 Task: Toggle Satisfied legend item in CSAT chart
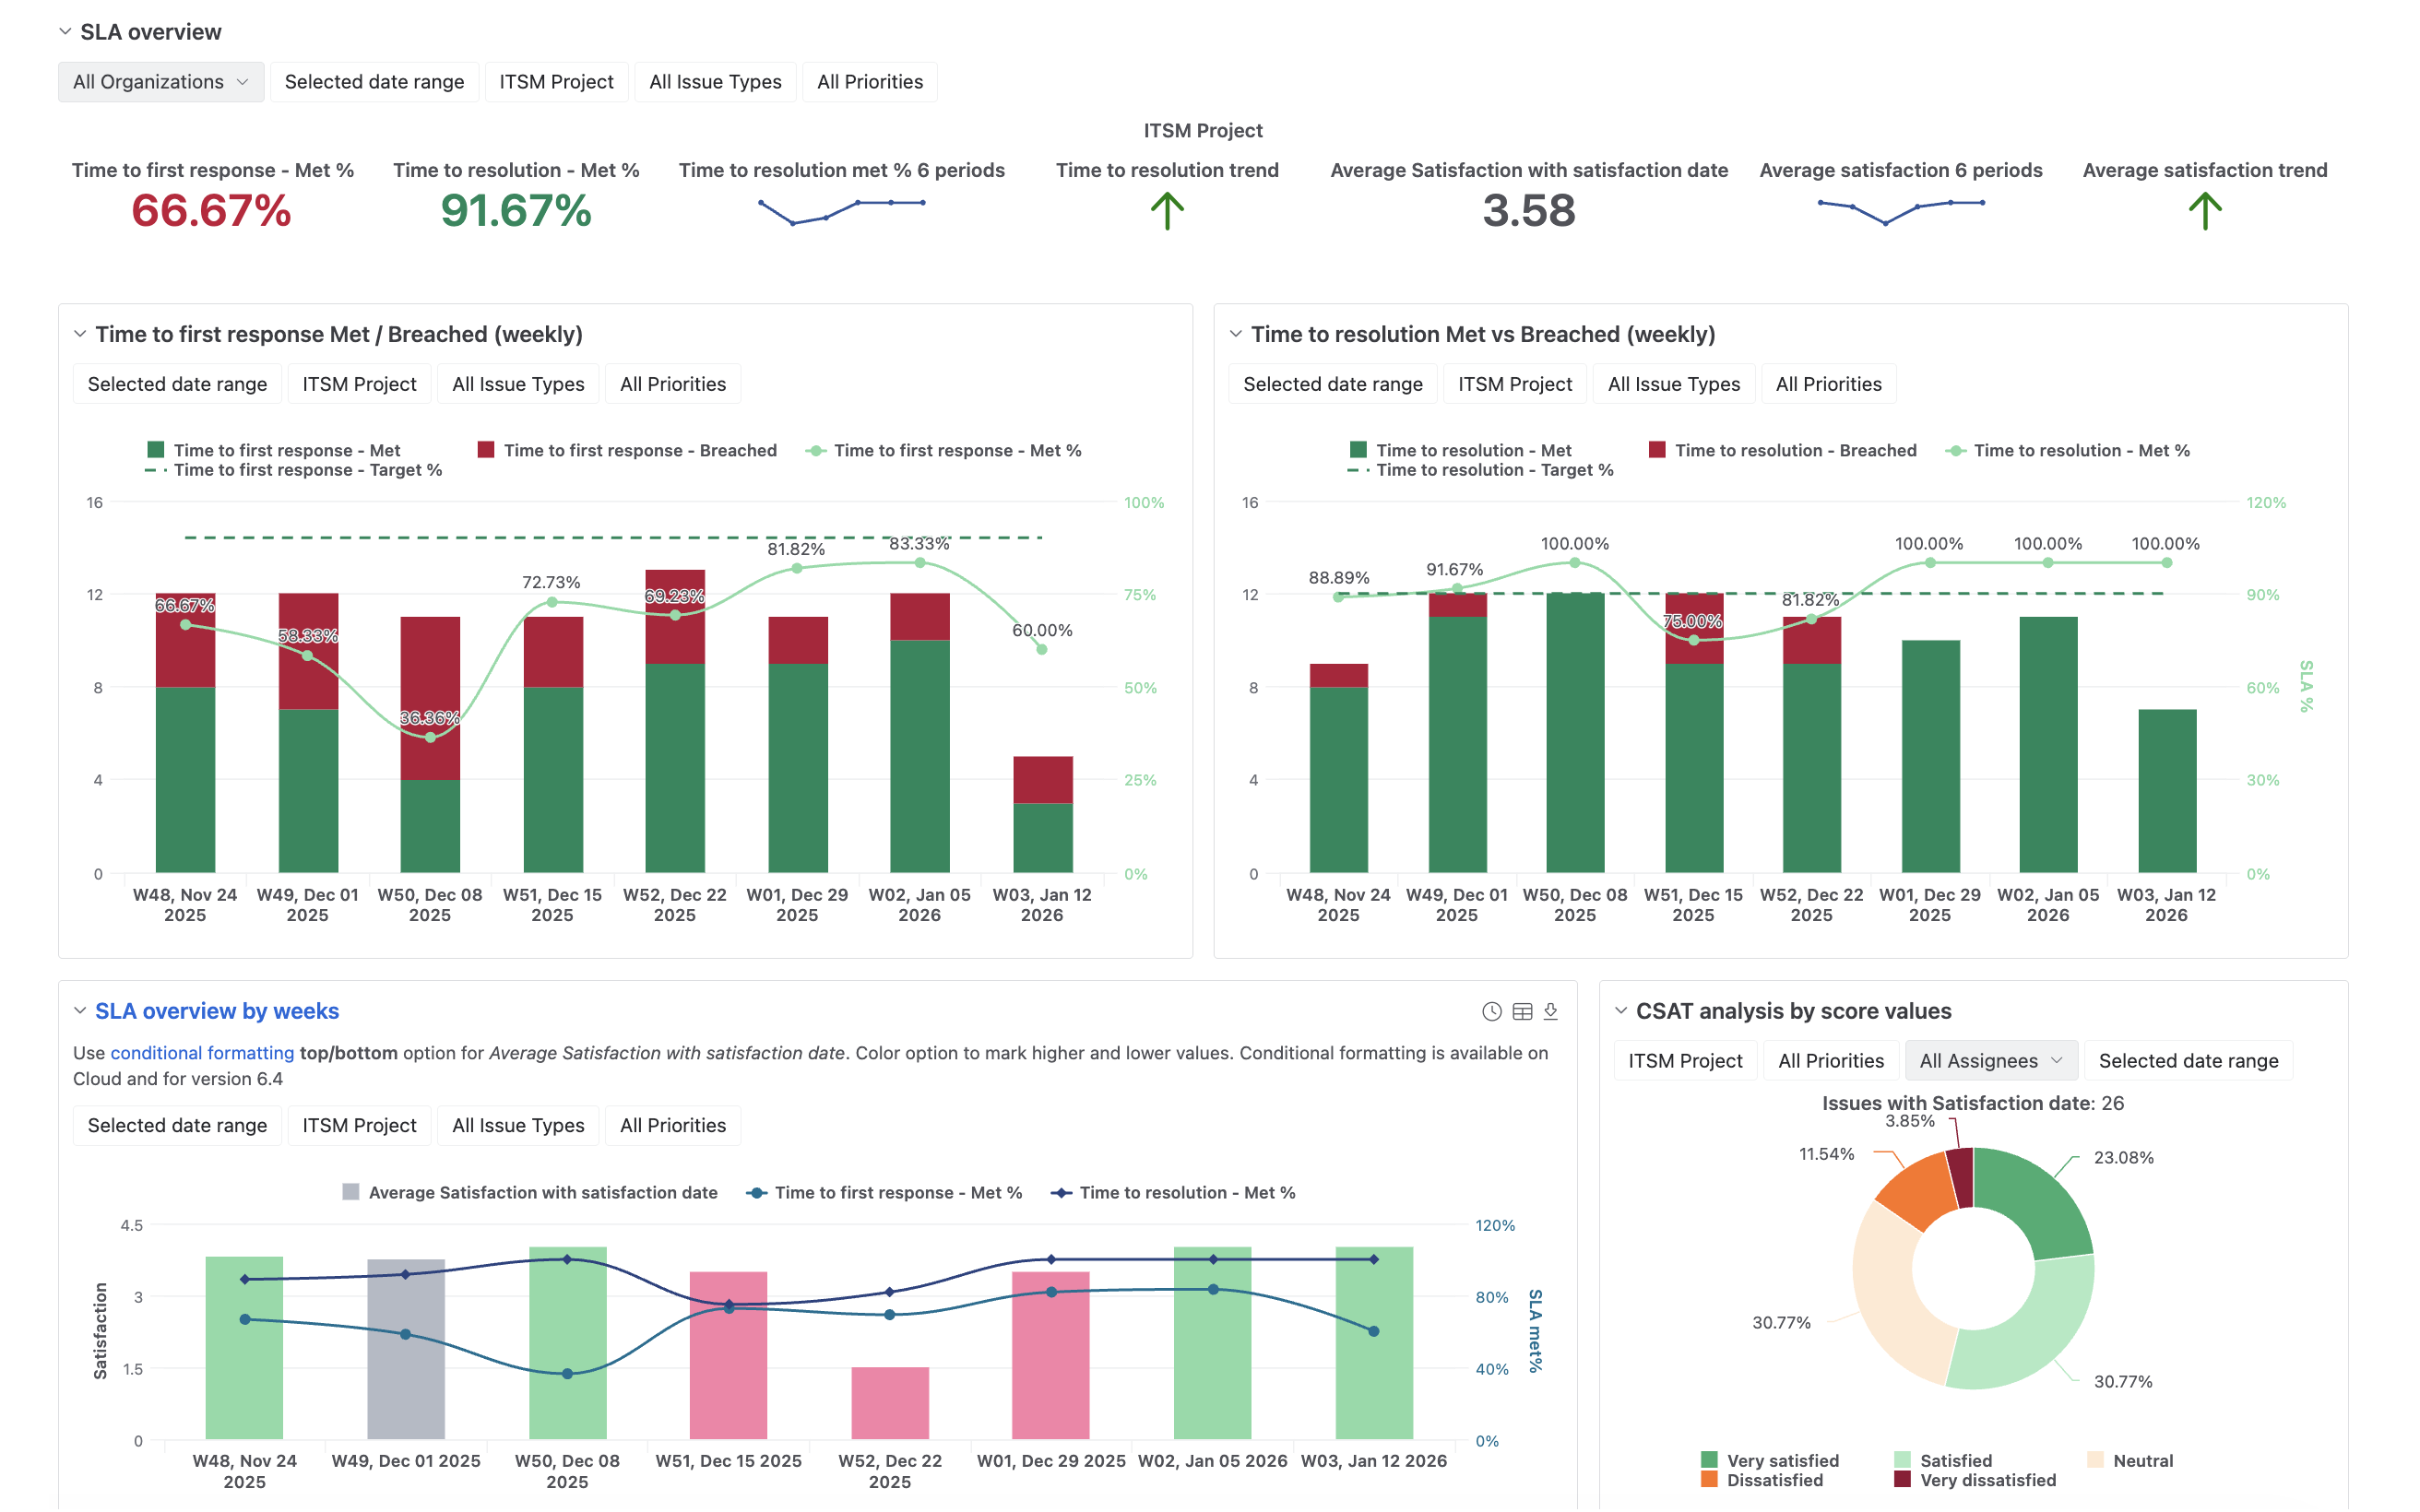pos(1943,1461)
